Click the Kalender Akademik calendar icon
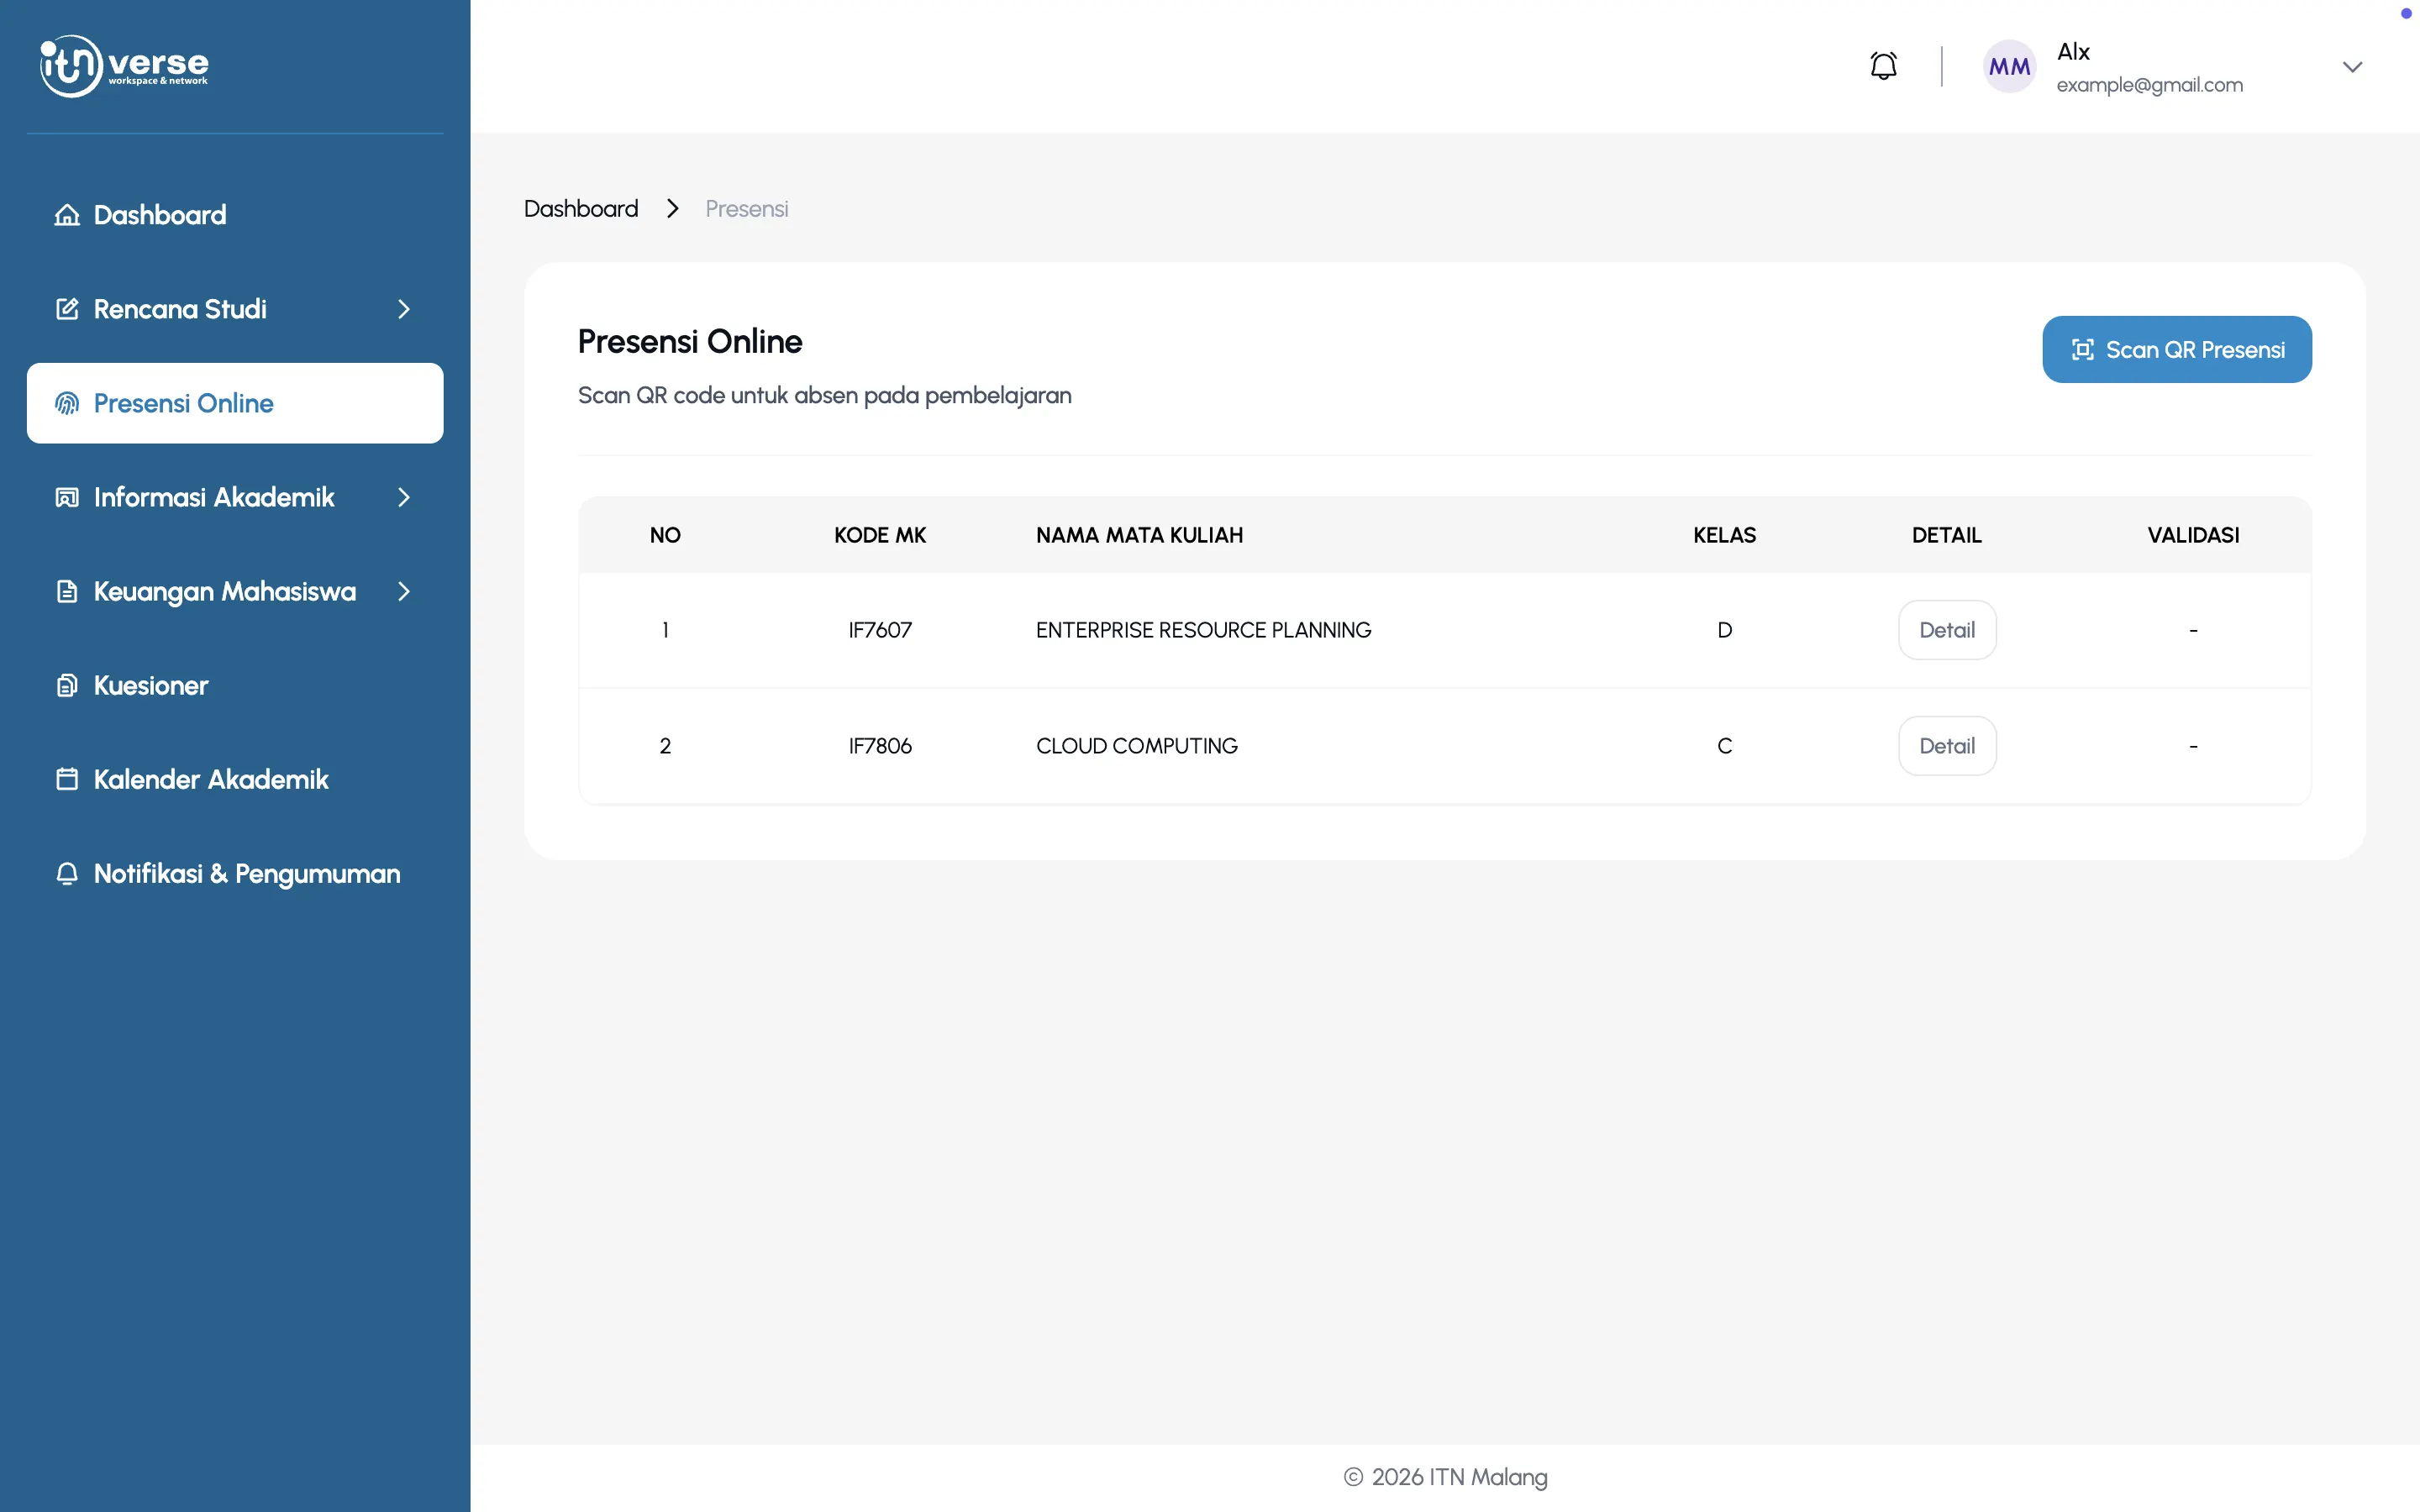 click(67, 779)
